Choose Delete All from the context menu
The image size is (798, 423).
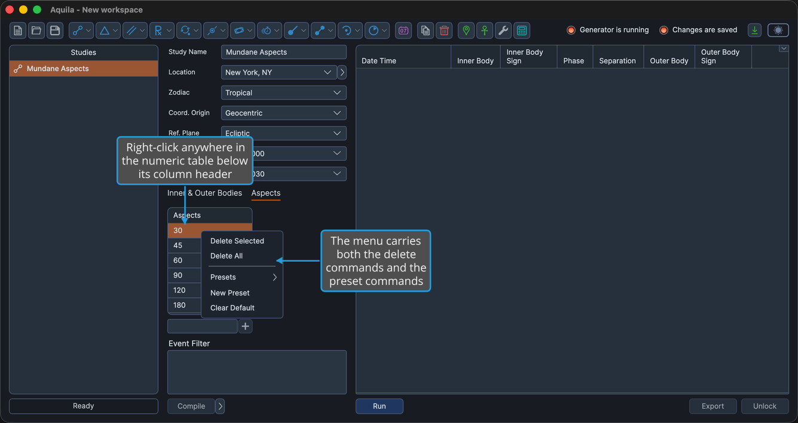coord(227,256)
